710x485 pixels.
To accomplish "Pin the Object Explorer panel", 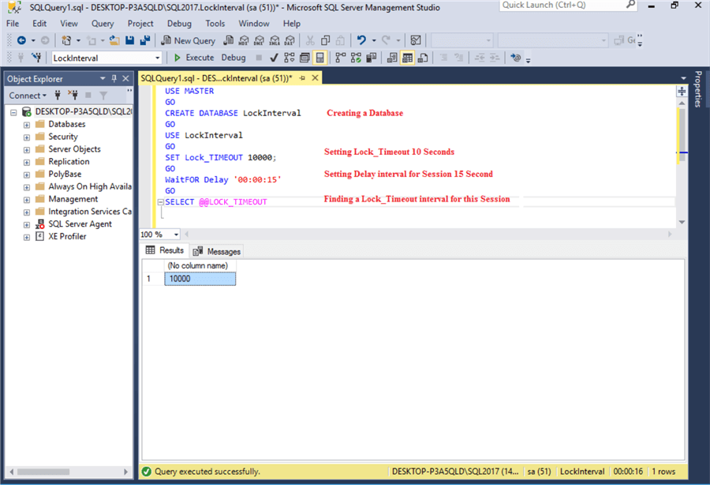I will 114,78.
